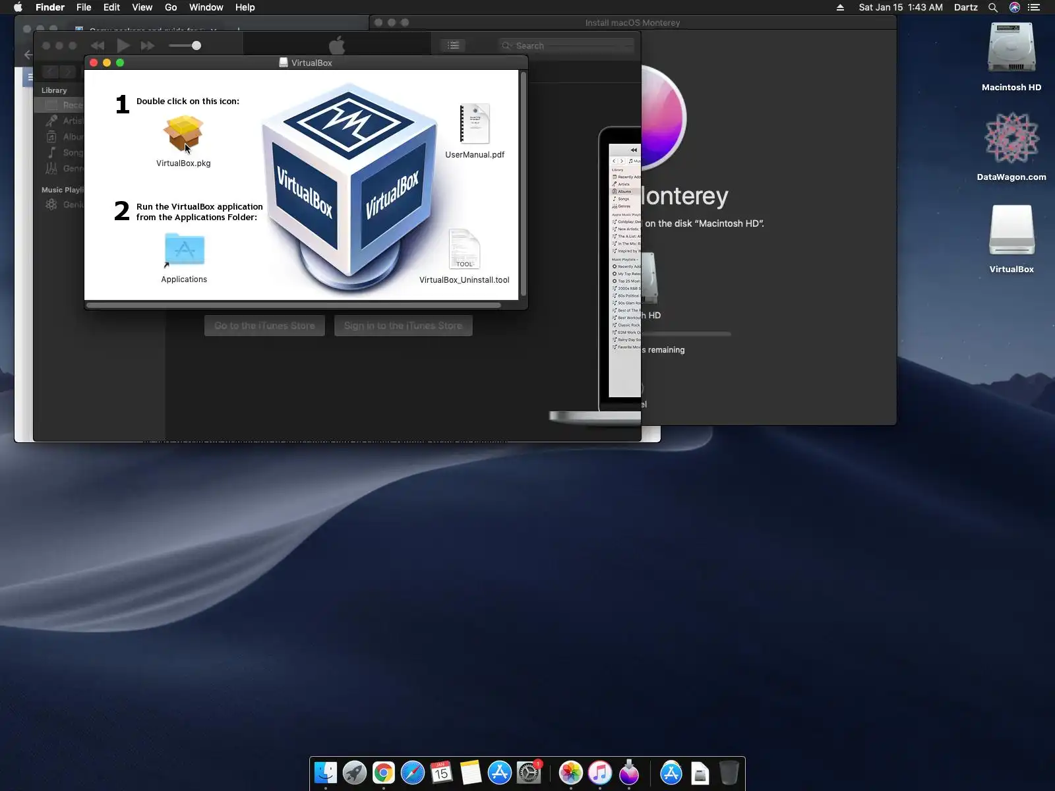Open the Trash in the Dock
This screenshot has height=791, width=1055.
[729, 773]
